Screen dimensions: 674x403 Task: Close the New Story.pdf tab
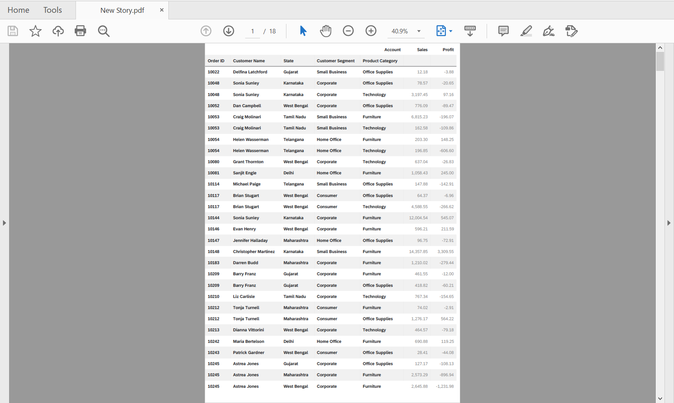[x=162, y=10]
